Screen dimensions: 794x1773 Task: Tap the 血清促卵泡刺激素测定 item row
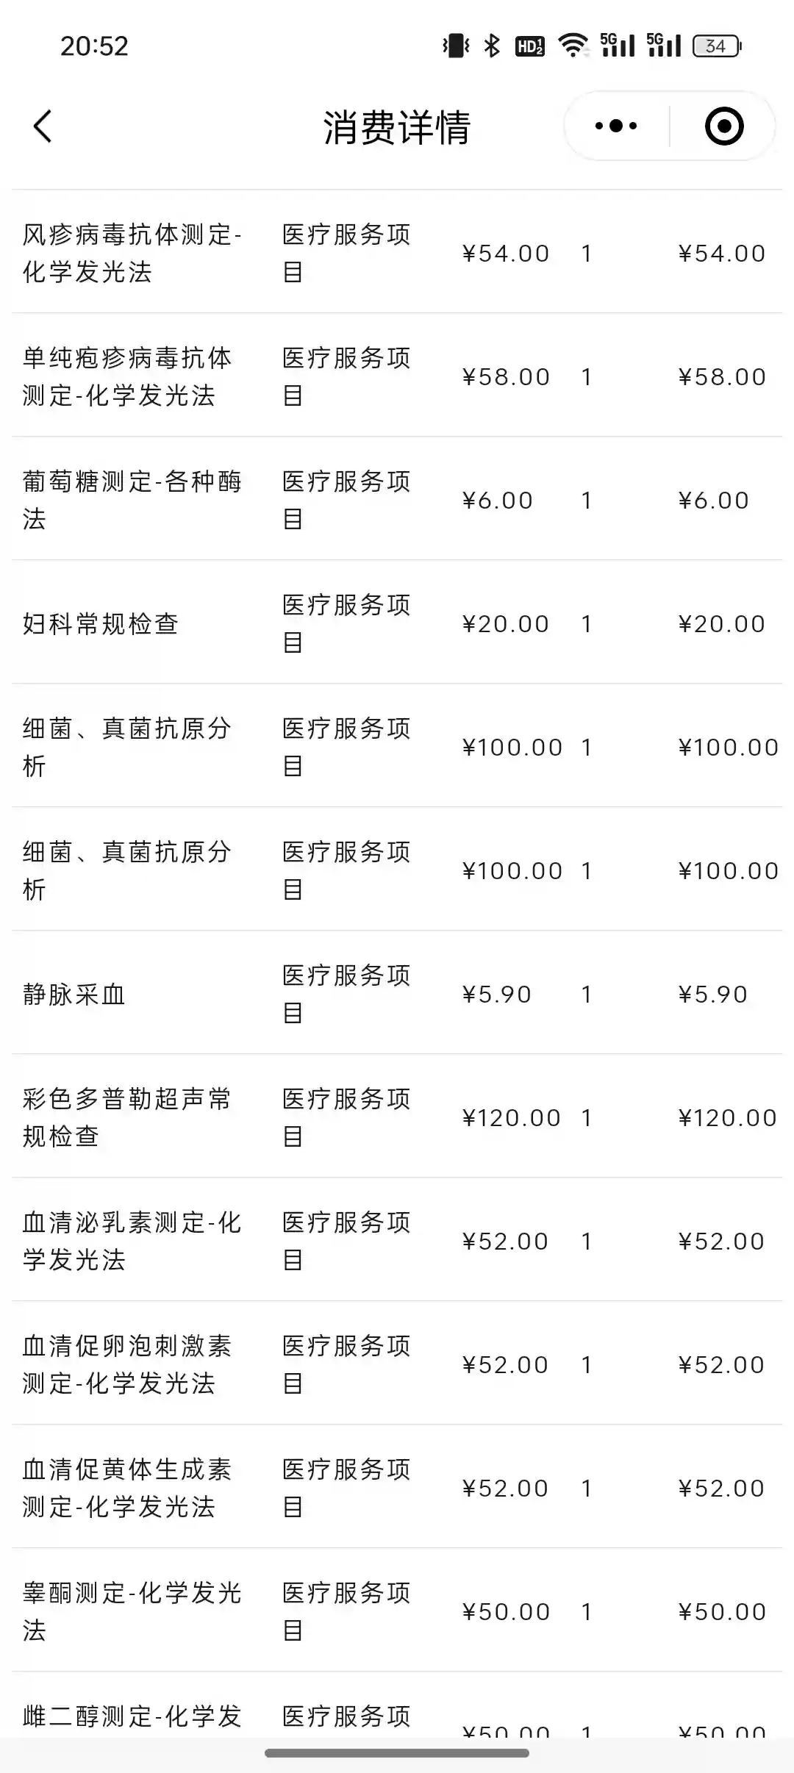click(126, 1364)
